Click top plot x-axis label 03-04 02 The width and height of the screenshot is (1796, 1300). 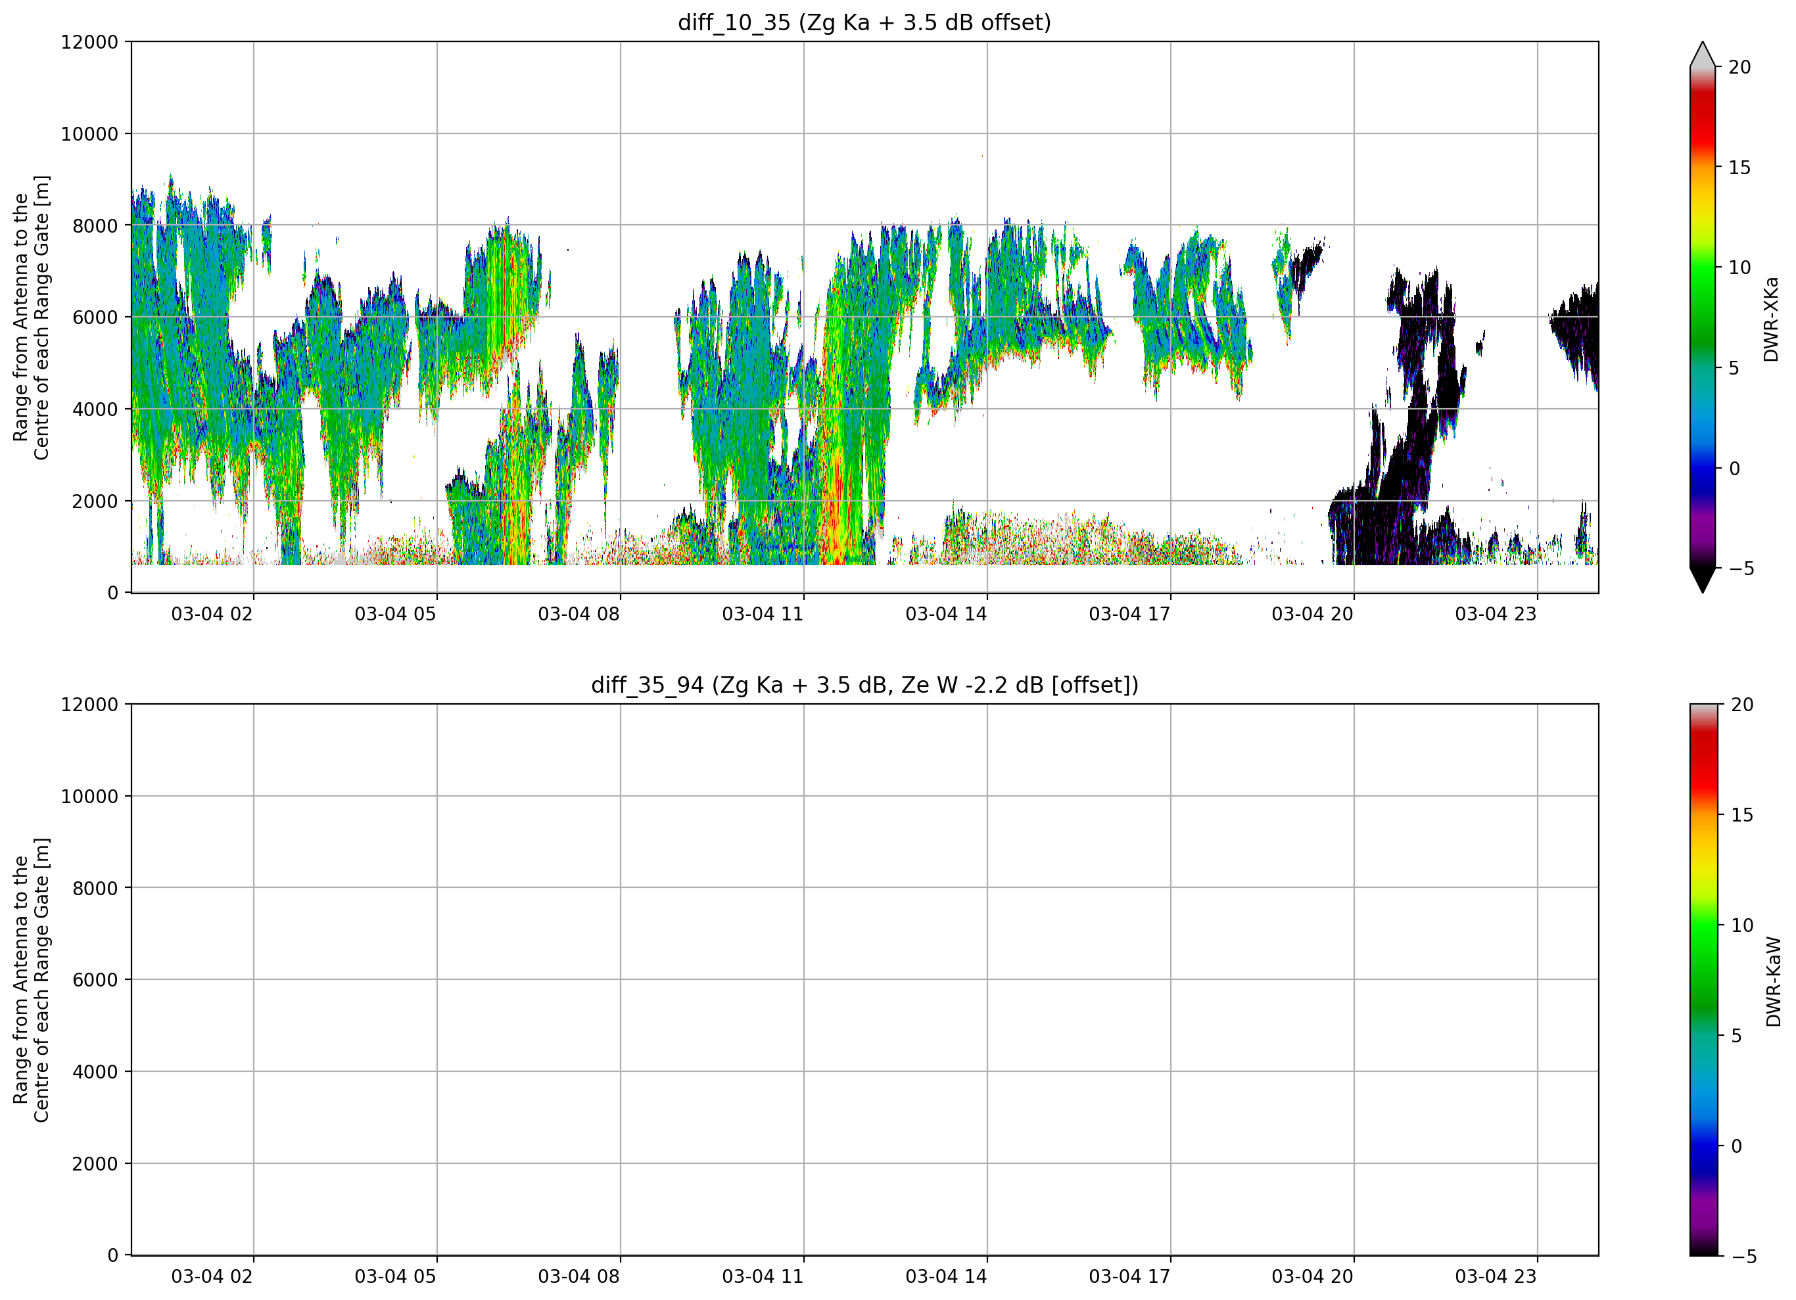pyautogui.click(x=212, y=615)
